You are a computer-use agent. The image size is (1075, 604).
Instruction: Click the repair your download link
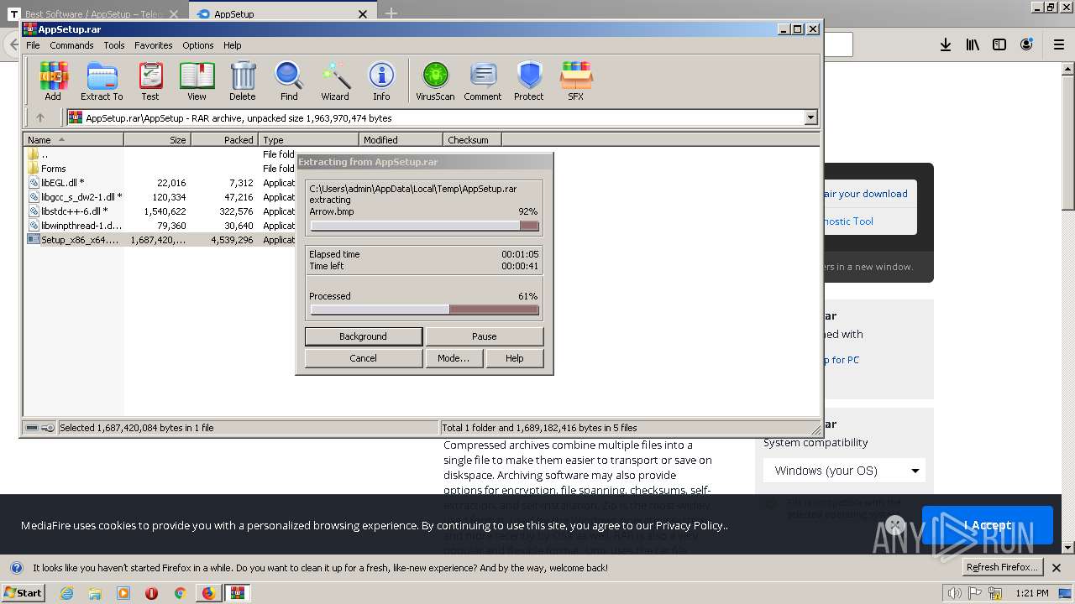[866, 194]
